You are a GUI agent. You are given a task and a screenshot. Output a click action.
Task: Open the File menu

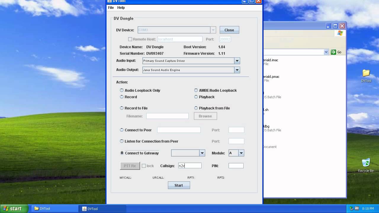pyautogui.click(x=111, y=8)
